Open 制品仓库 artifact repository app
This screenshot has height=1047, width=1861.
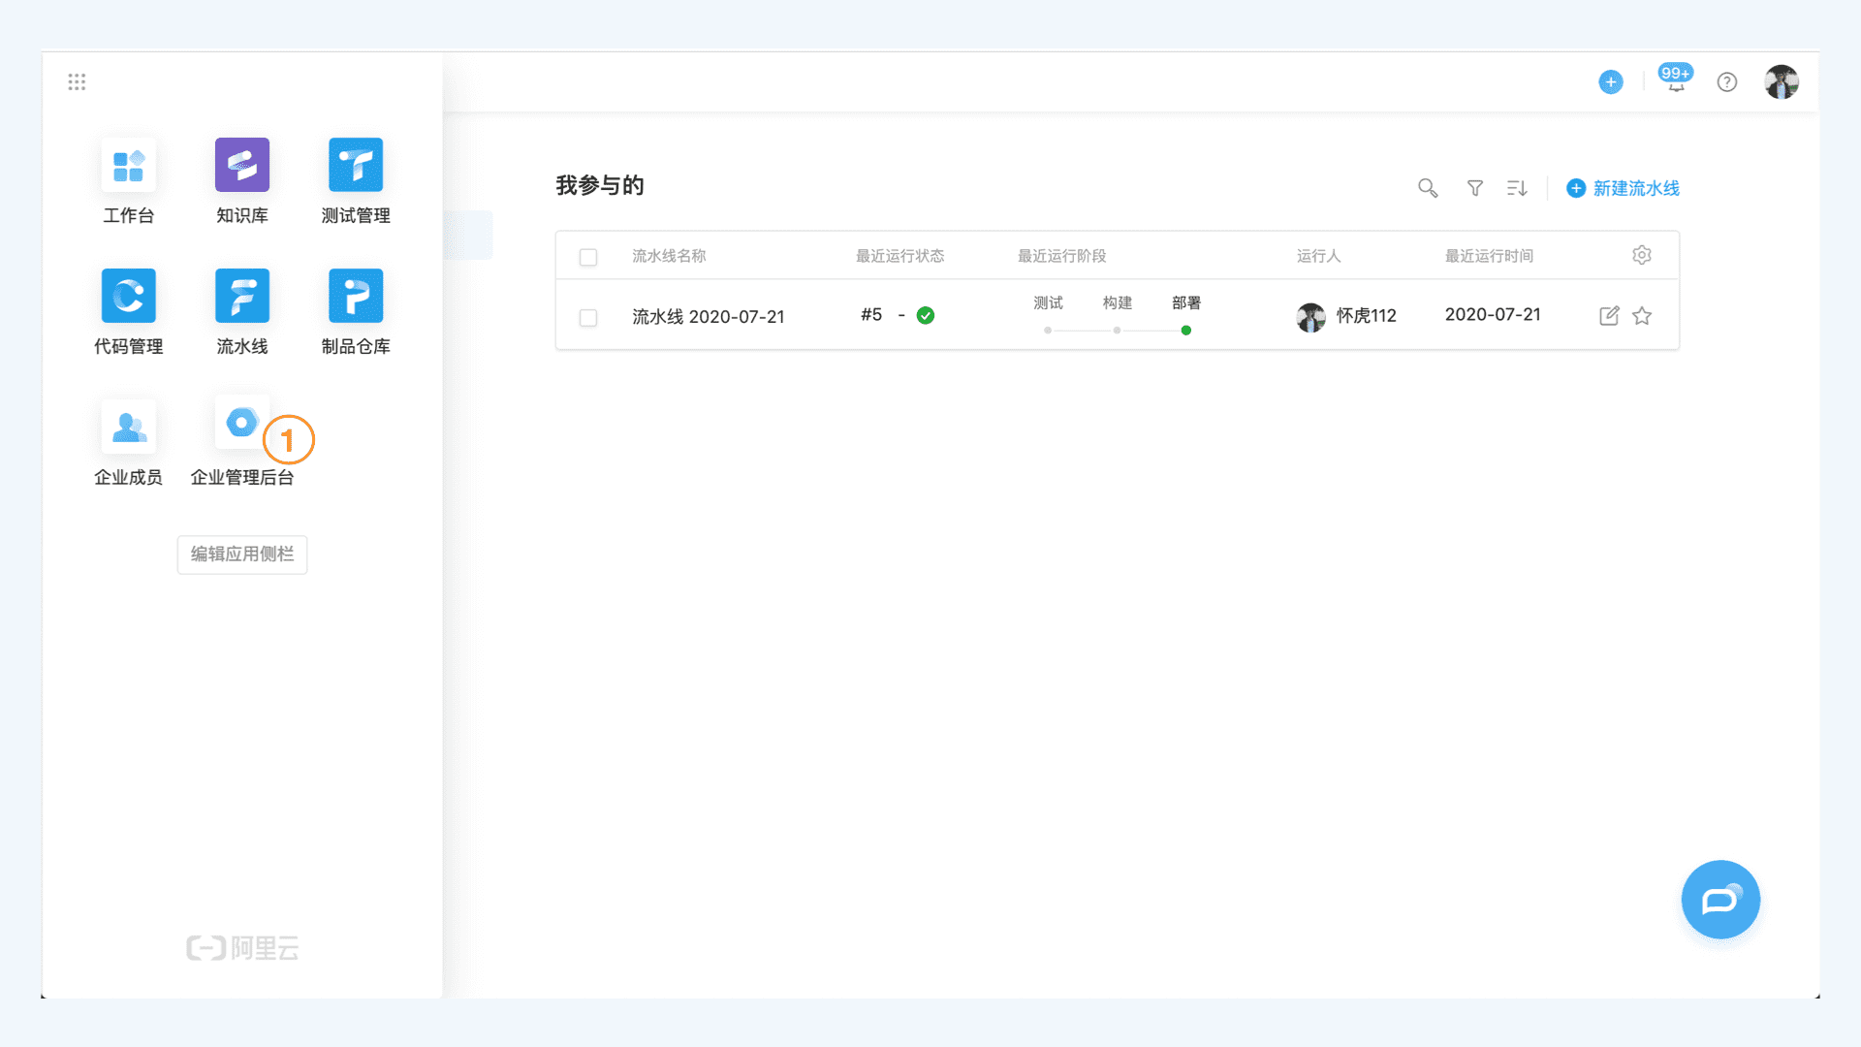click(x=355, y=297)
